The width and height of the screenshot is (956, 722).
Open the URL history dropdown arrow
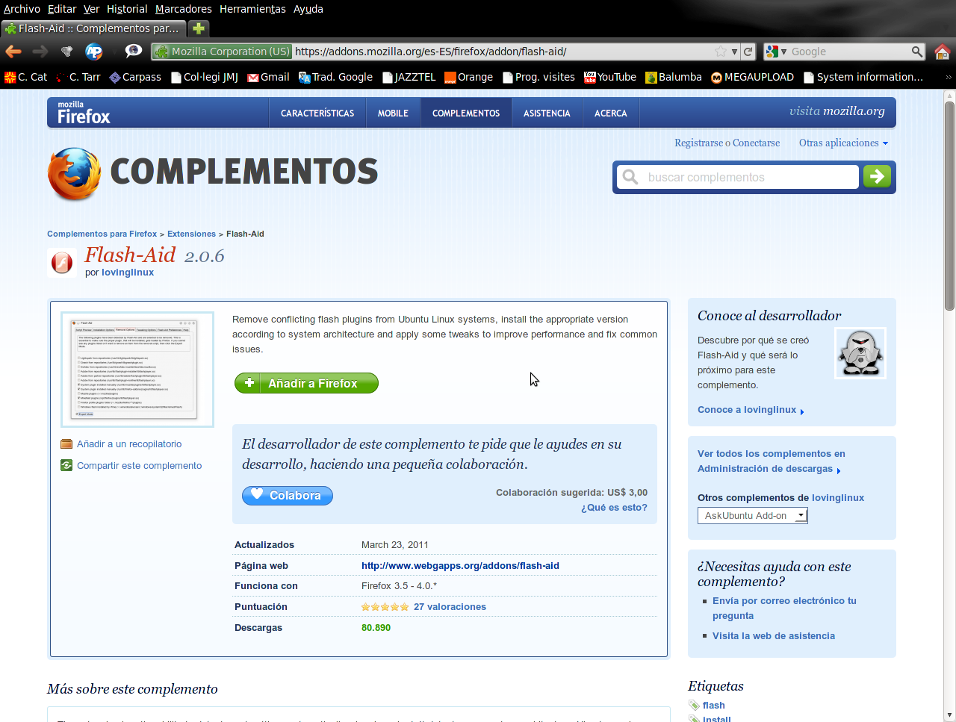[x=735, y=52]
